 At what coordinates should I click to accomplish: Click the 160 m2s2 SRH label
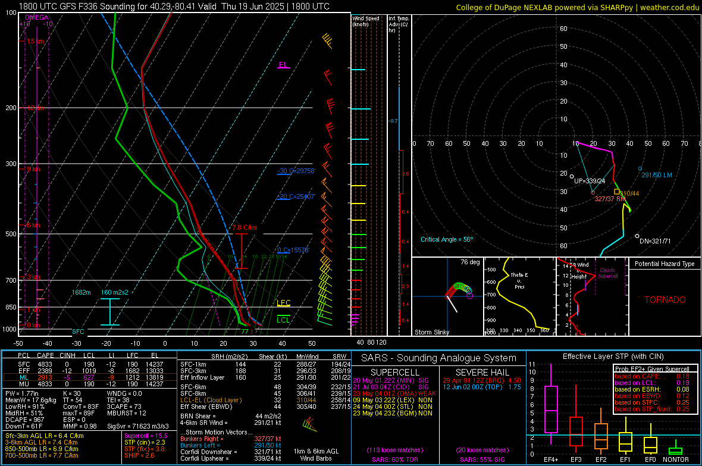(115, 292)
